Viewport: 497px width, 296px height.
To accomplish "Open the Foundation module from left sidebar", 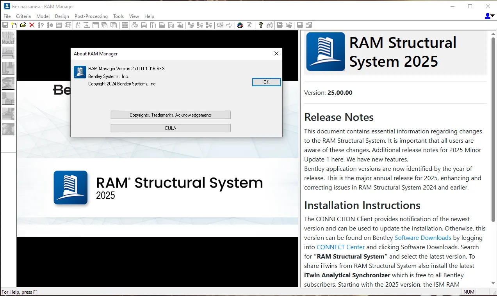I will 8,113.
